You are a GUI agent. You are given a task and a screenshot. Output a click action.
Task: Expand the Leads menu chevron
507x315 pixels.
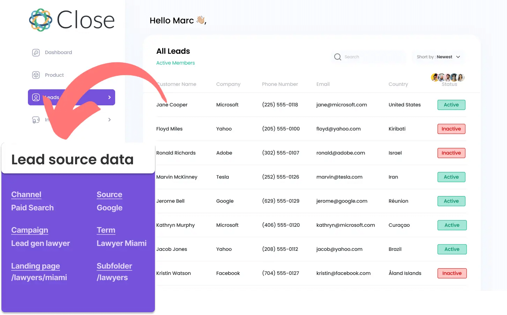click(x=110, y=97)
